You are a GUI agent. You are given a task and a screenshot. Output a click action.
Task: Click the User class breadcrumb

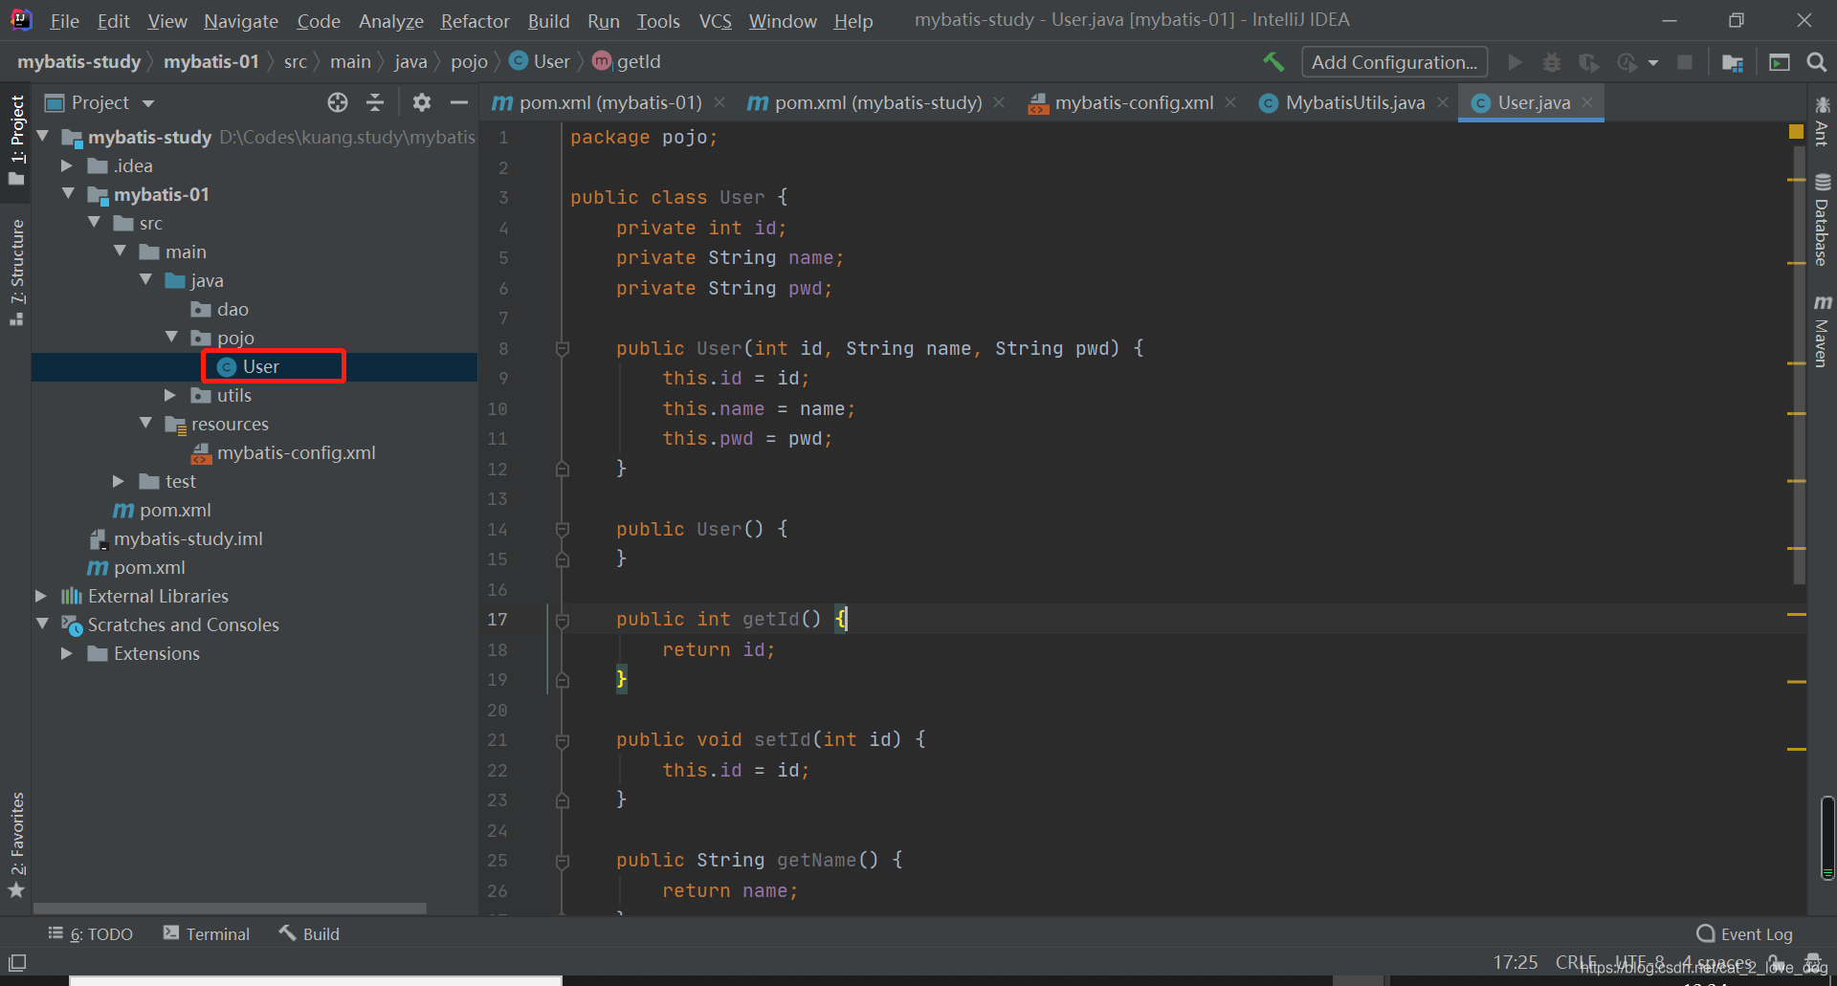click(x=540, y=61)
